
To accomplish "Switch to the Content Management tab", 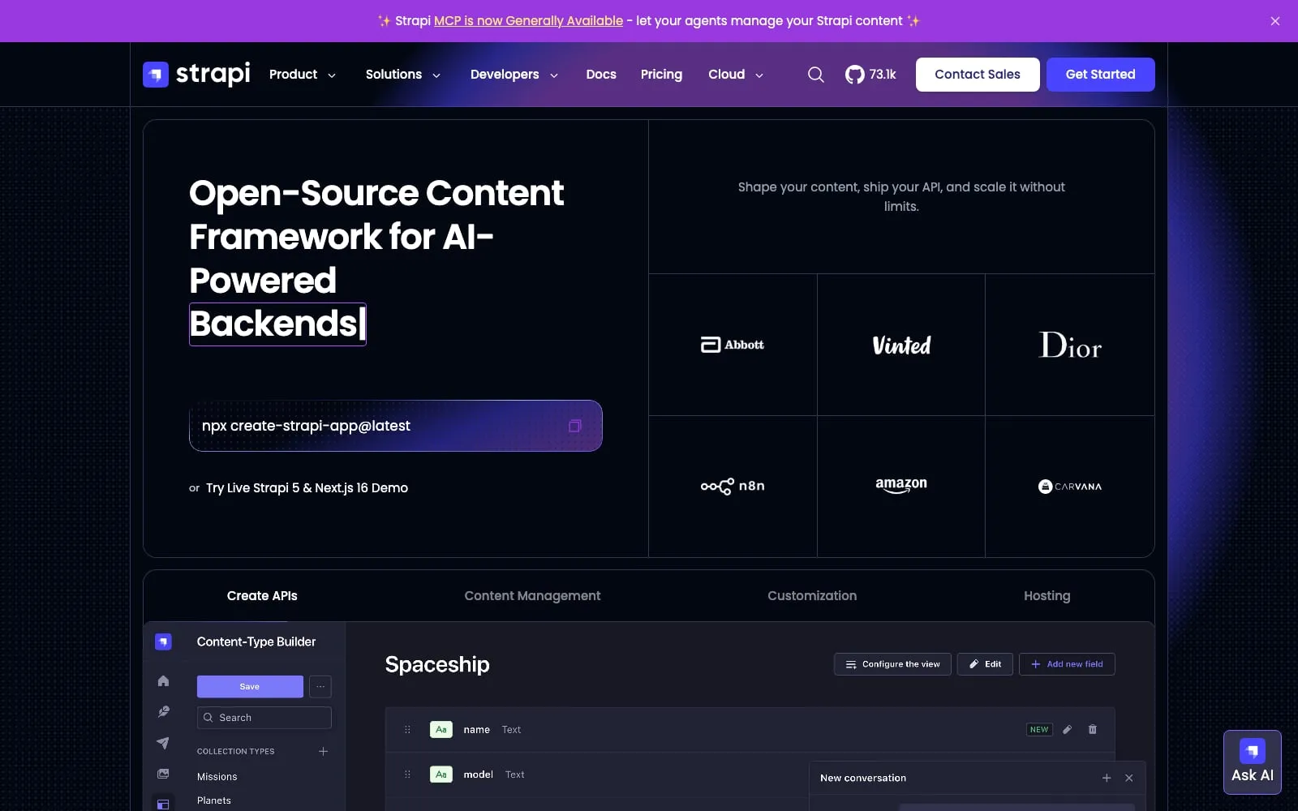I will tap(532, 595).
